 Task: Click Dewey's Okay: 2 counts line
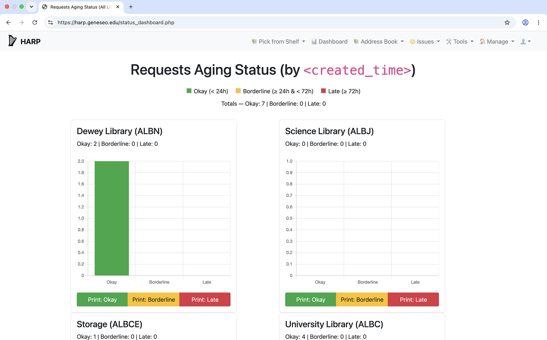click(x=117, y=144)
